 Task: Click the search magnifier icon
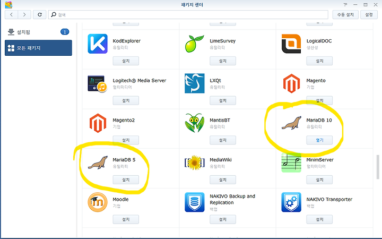(x=54, y=15)
